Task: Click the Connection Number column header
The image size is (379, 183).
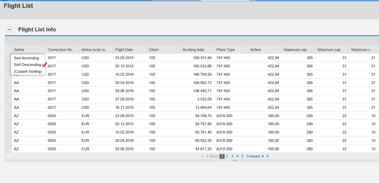Action: click(60, 49)
